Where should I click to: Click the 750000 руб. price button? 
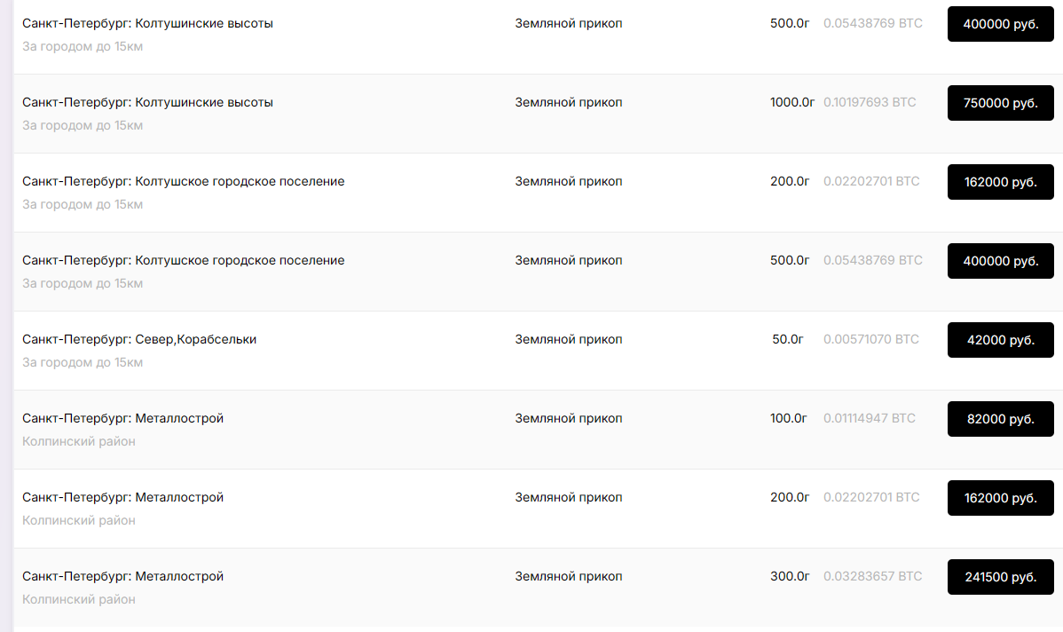click(1000, 103)
